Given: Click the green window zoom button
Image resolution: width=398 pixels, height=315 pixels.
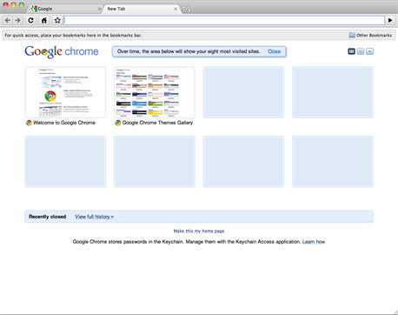Looking at the screenshot, I should click(x=21, y=4).
